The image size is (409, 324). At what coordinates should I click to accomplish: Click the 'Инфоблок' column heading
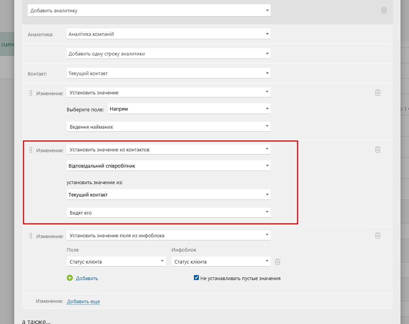coord(184,250)
